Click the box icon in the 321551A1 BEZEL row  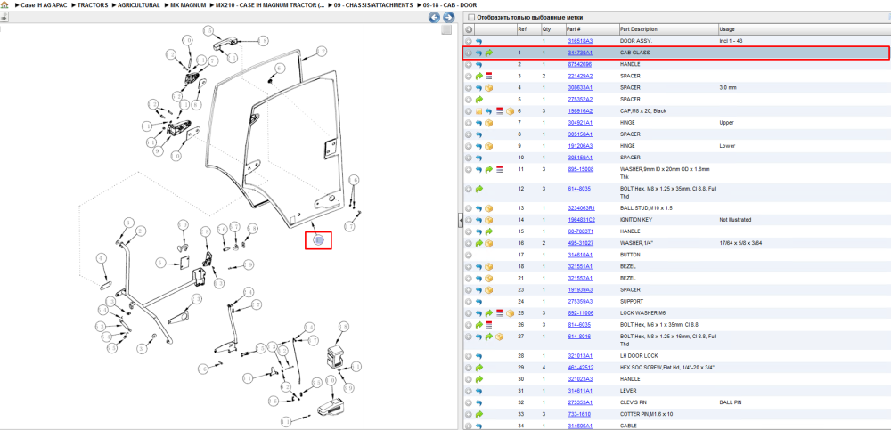click(488, 266)
